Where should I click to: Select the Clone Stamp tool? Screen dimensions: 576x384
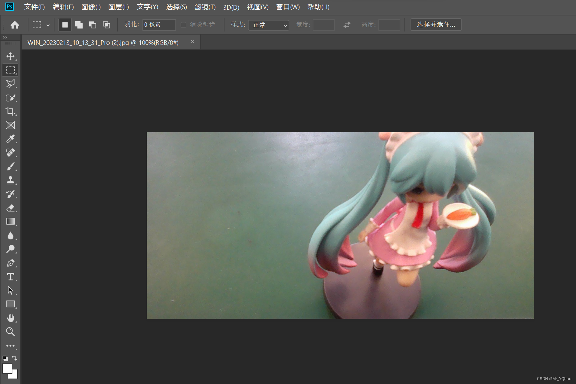point(11,180)
